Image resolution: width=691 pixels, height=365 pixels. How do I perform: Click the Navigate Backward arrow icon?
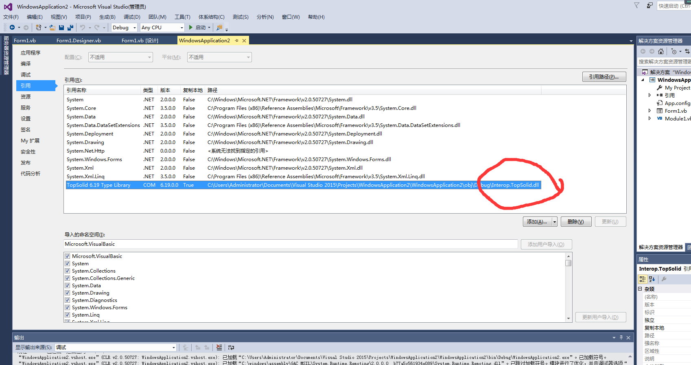[x=12, y=27]
